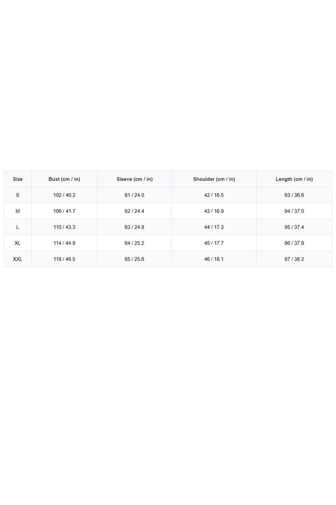Select the XXL size row label
This screenshot has height=505, width=336.
(x=18, y=259)
